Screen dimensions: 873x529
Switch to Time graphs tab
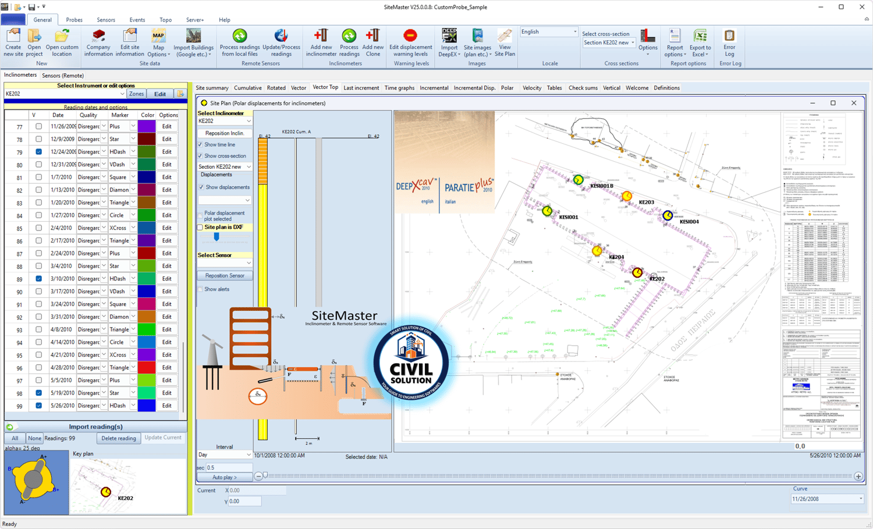click(399, 88)
